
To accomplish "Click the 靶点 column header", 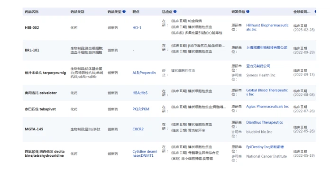I will pos(136,11).
